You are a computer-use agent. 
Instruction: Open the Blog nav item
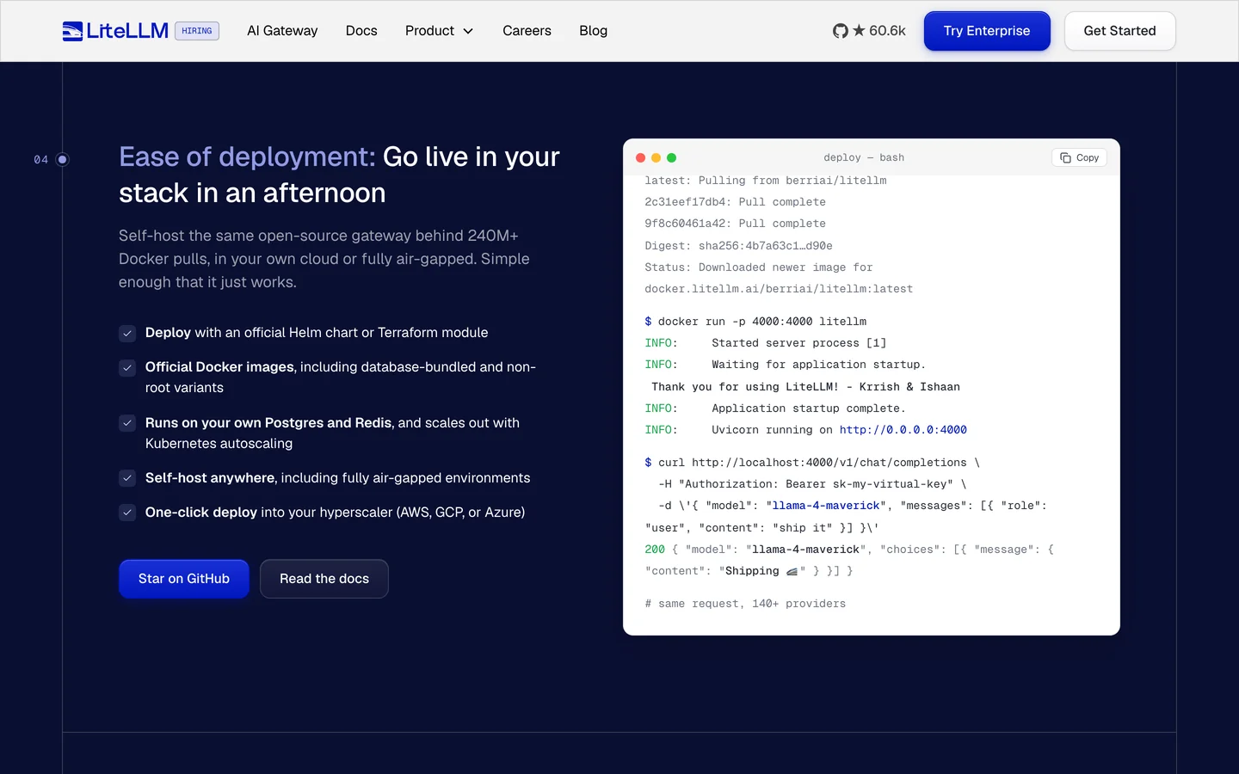click(593, 31)
